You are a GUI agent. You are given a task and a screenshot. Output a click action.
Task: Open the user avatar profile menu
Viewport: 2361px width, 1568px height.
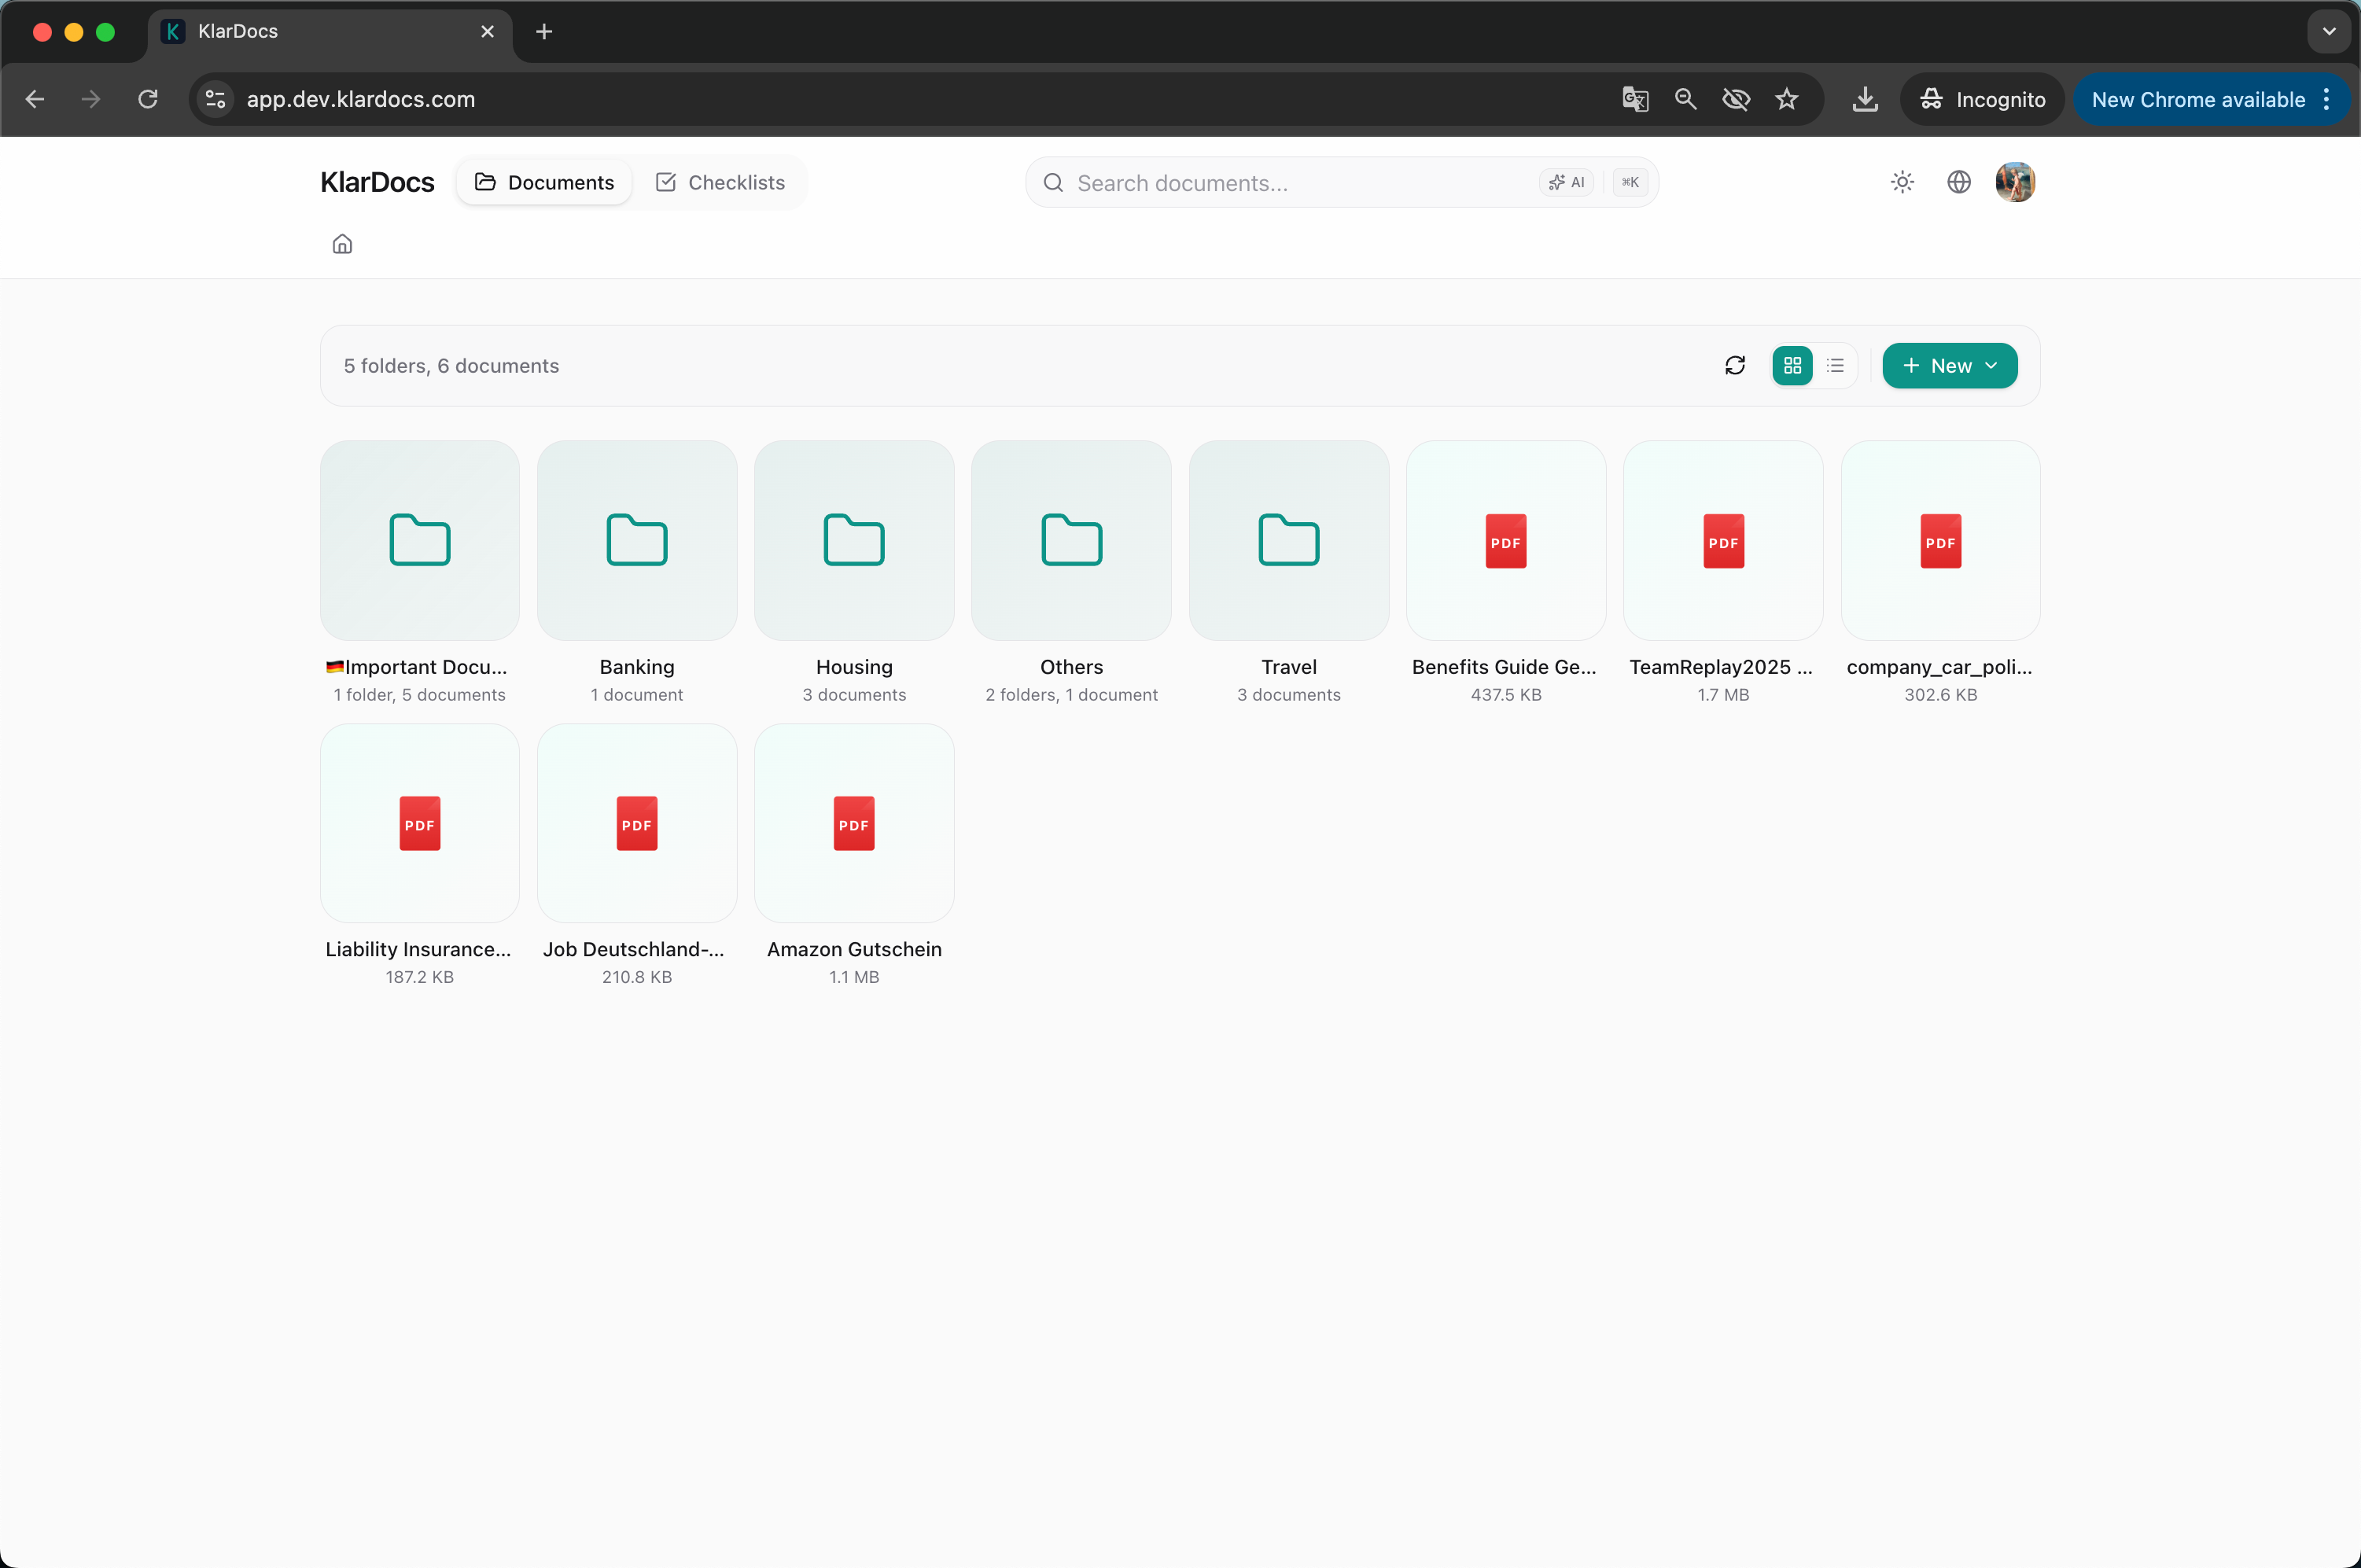[x=2014, y=182]
